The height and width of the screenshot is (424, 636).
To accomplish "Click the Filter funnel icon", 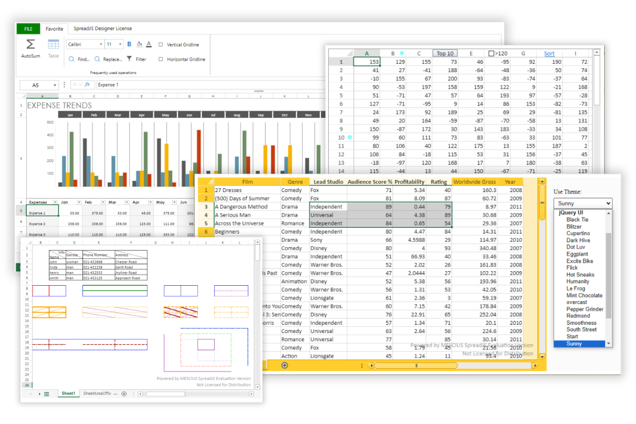I will [x=129, y=59].
